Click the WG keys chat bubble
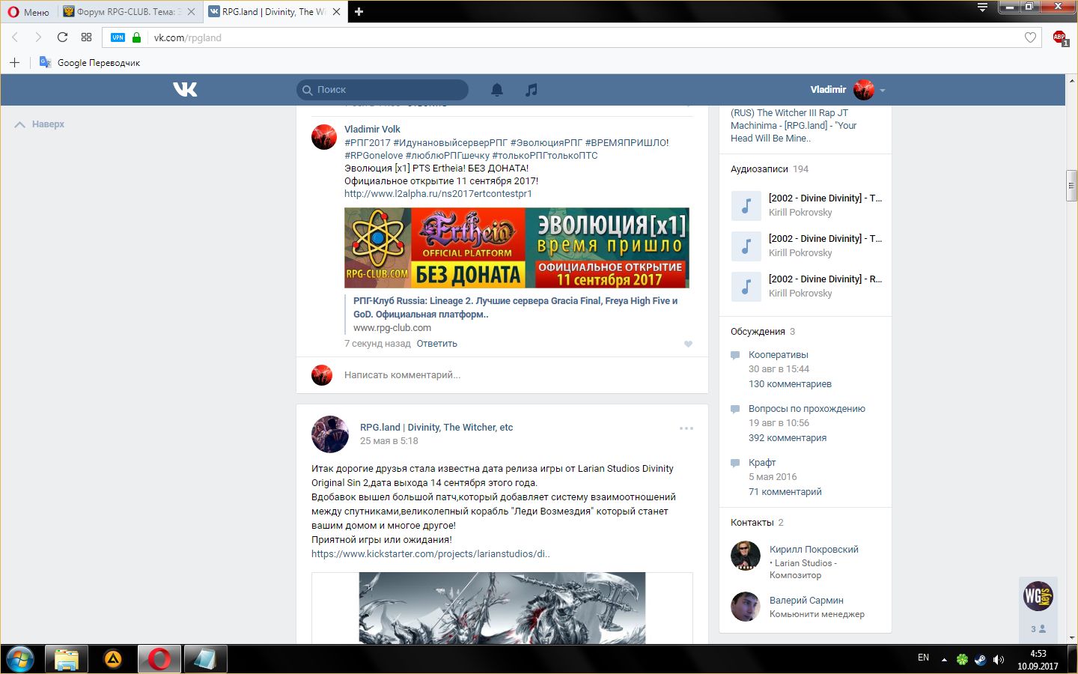 (1038, 596)
